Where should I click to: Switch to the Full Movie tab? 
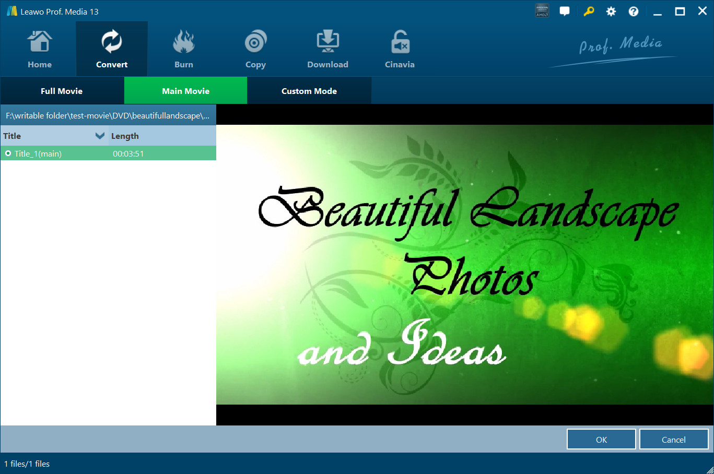(x=62, y=91)
